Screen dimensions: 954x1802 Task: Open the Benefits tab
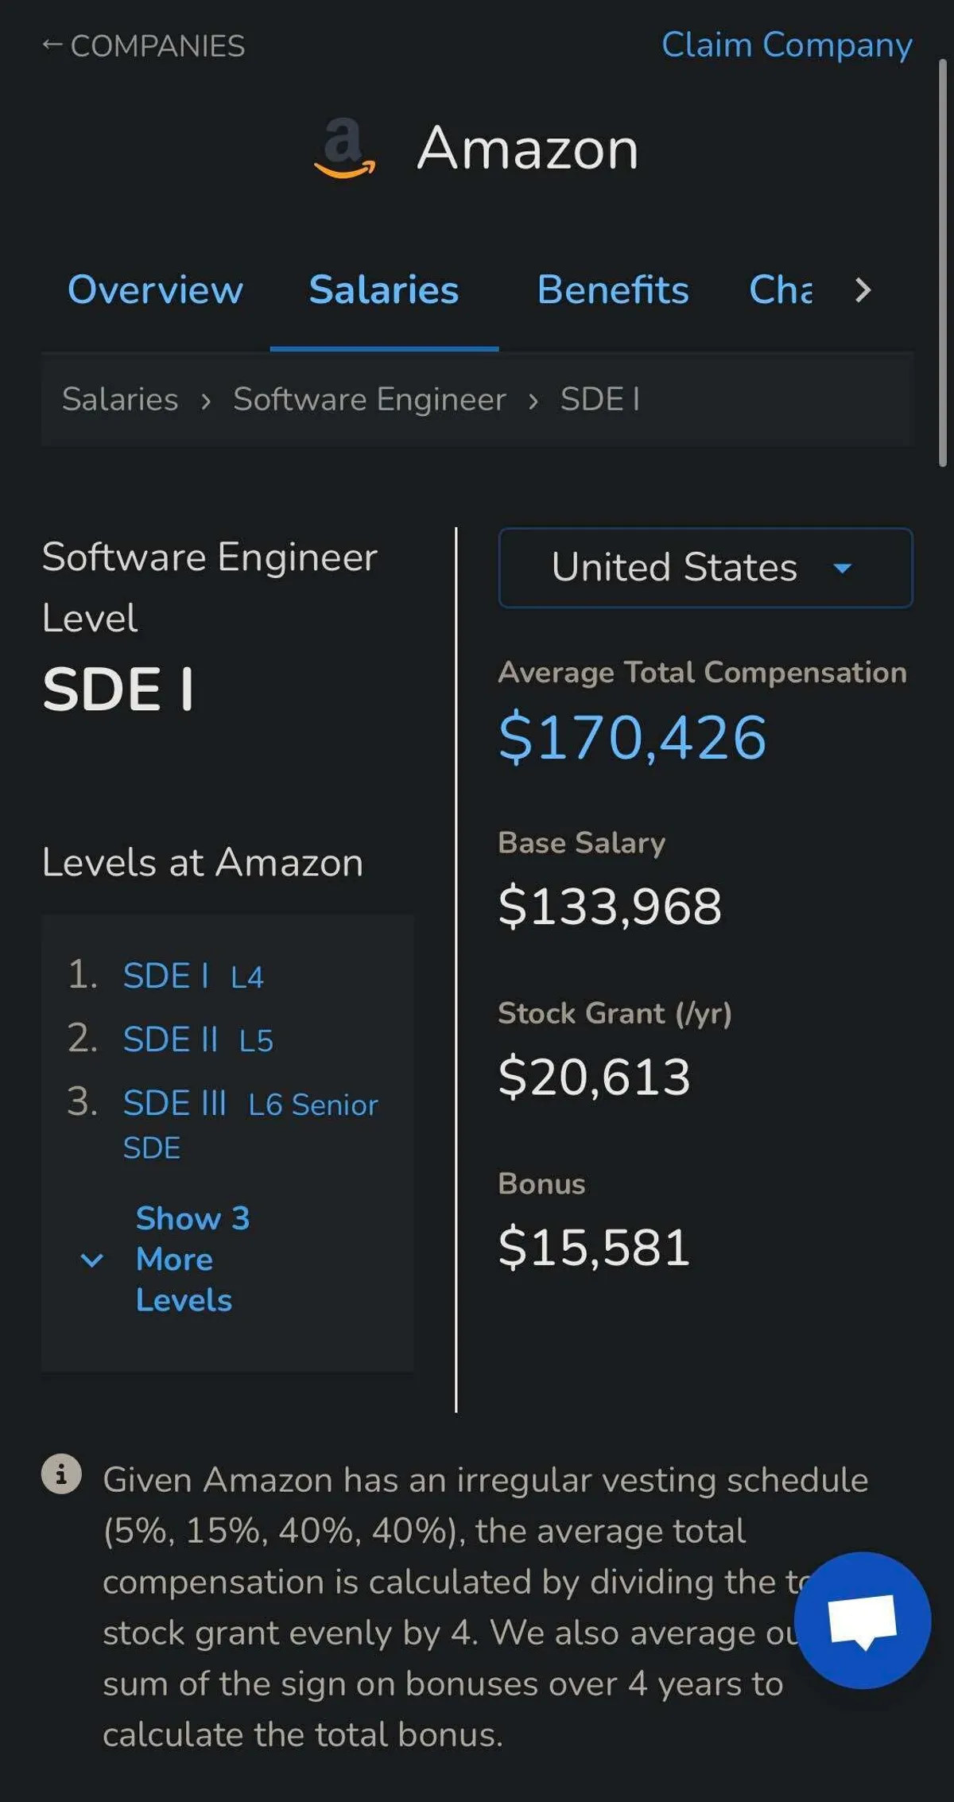[612, 289]
